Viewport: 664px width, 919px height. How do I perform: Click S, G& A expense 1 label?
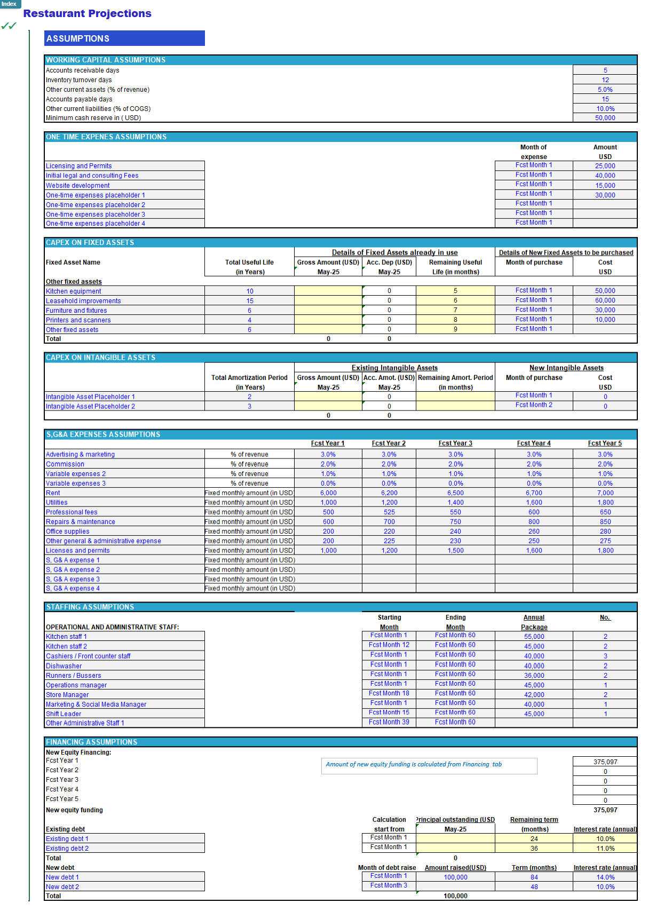124,560
